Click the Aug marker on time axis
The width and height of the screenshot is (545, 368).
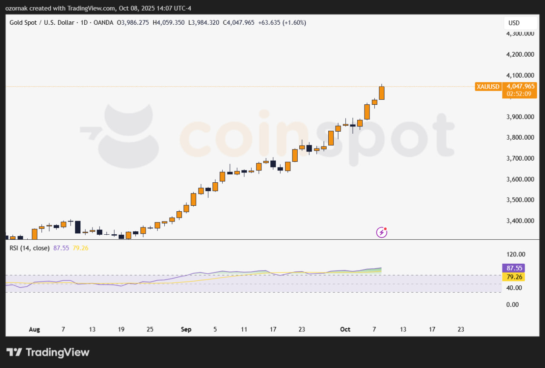pos(34,329)
